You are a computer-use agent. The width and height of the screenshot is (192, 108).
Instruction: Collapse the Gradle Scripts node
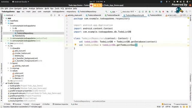[4, 83]
